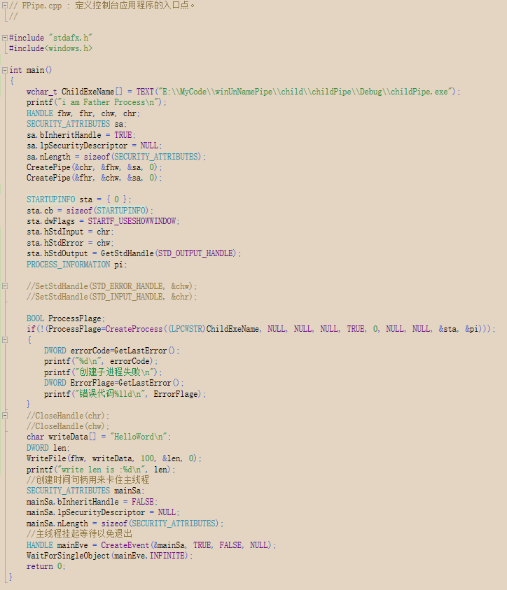Click 'printf("%d\n", errorCode);' line

[101, 361]
